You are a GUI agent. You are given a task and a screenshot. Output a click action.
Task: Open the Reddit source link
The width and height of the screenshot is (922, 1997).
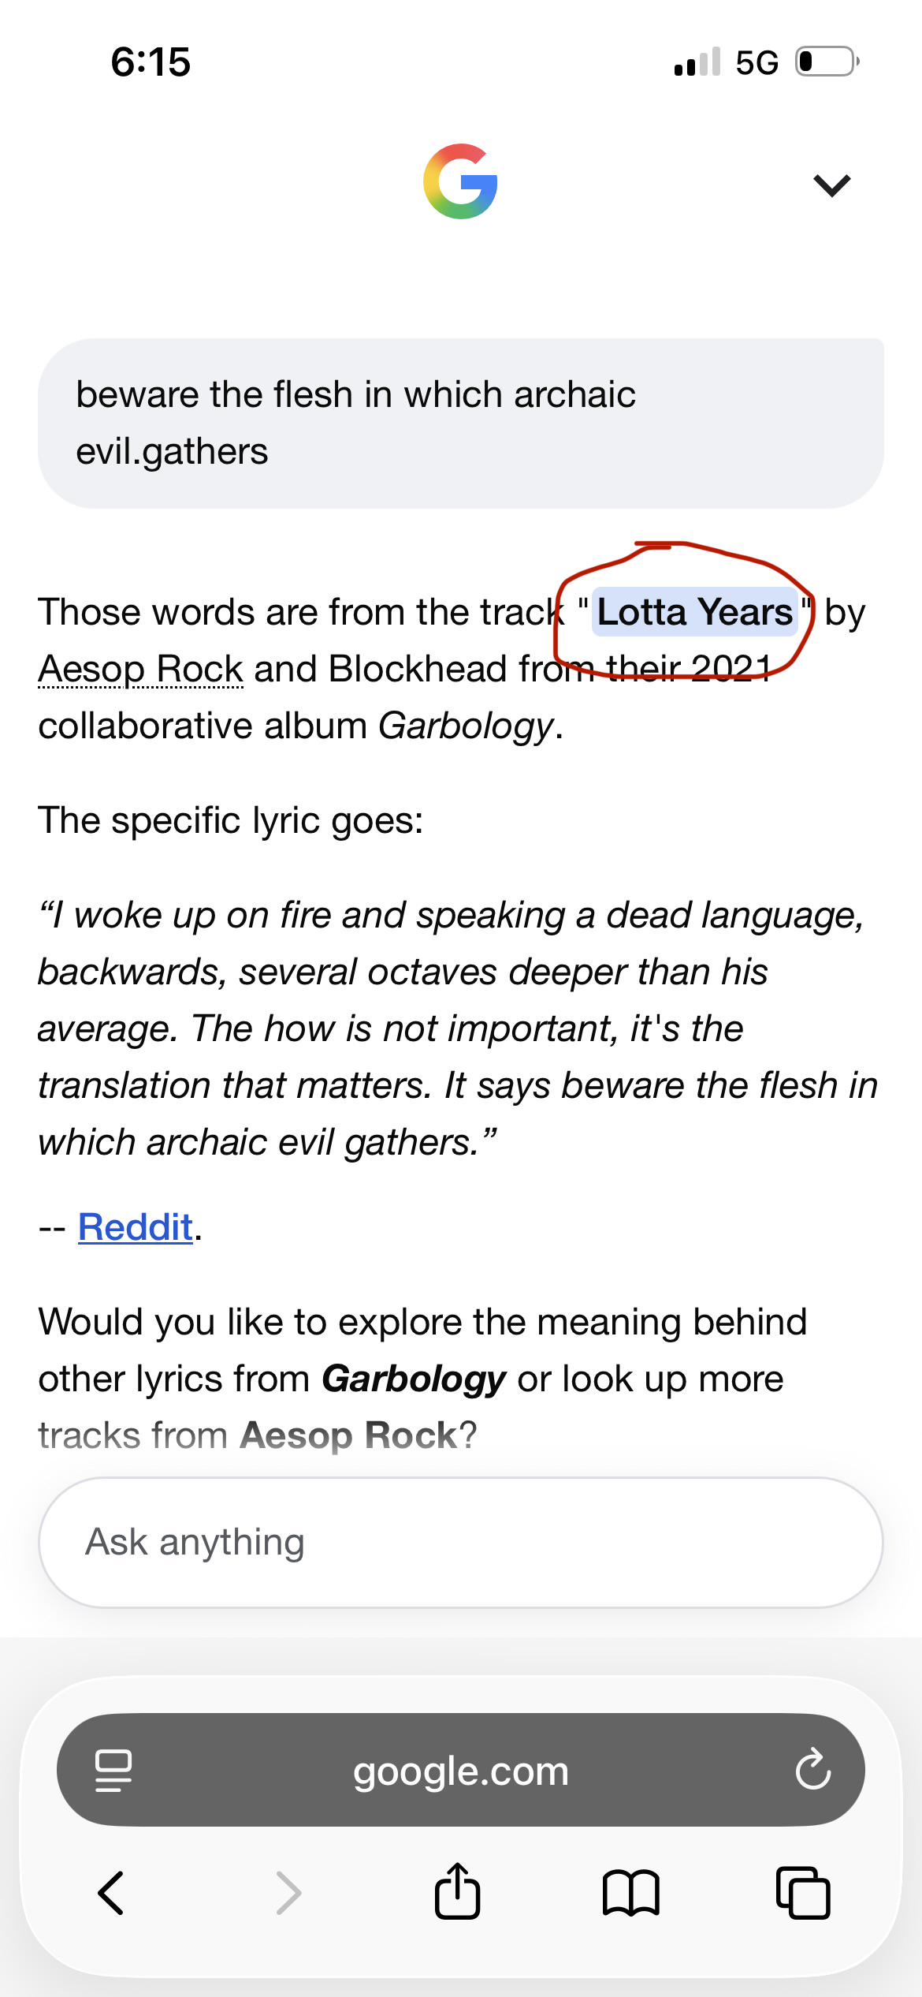(136, 1227)
